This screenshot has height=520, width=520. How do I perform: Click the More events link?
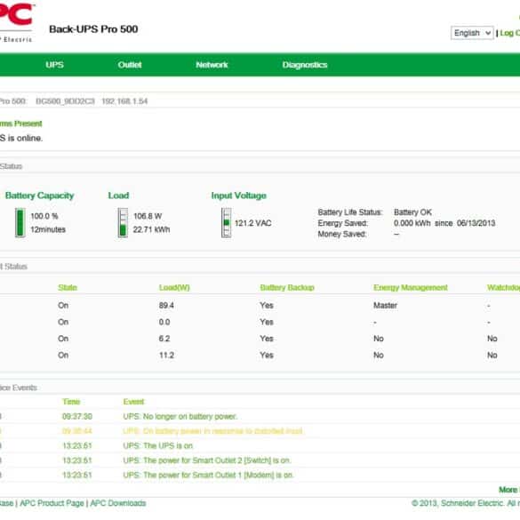508,490
